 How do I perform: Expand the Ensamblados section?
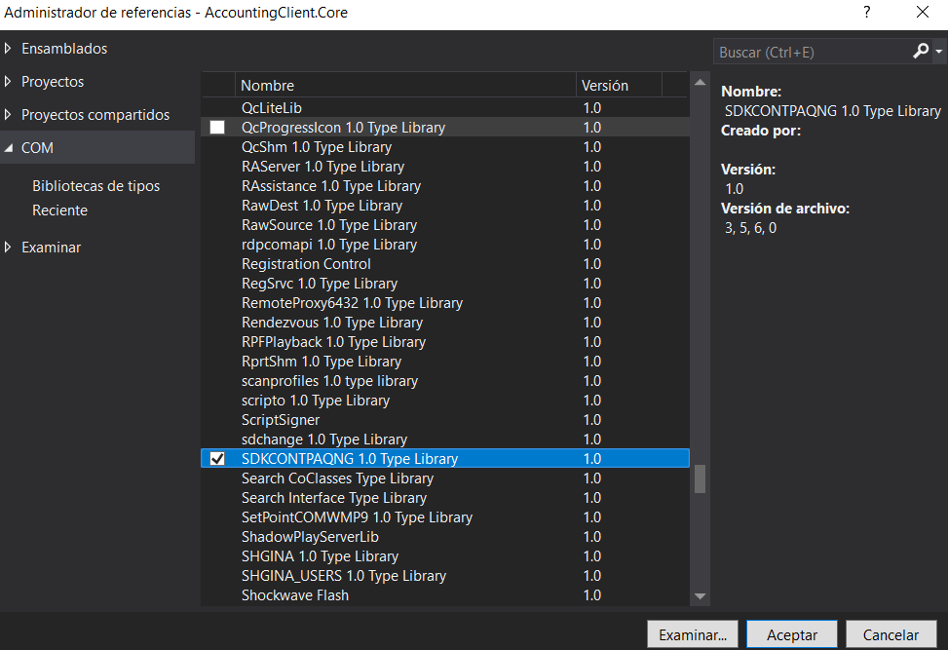click(x=8, y=49)
